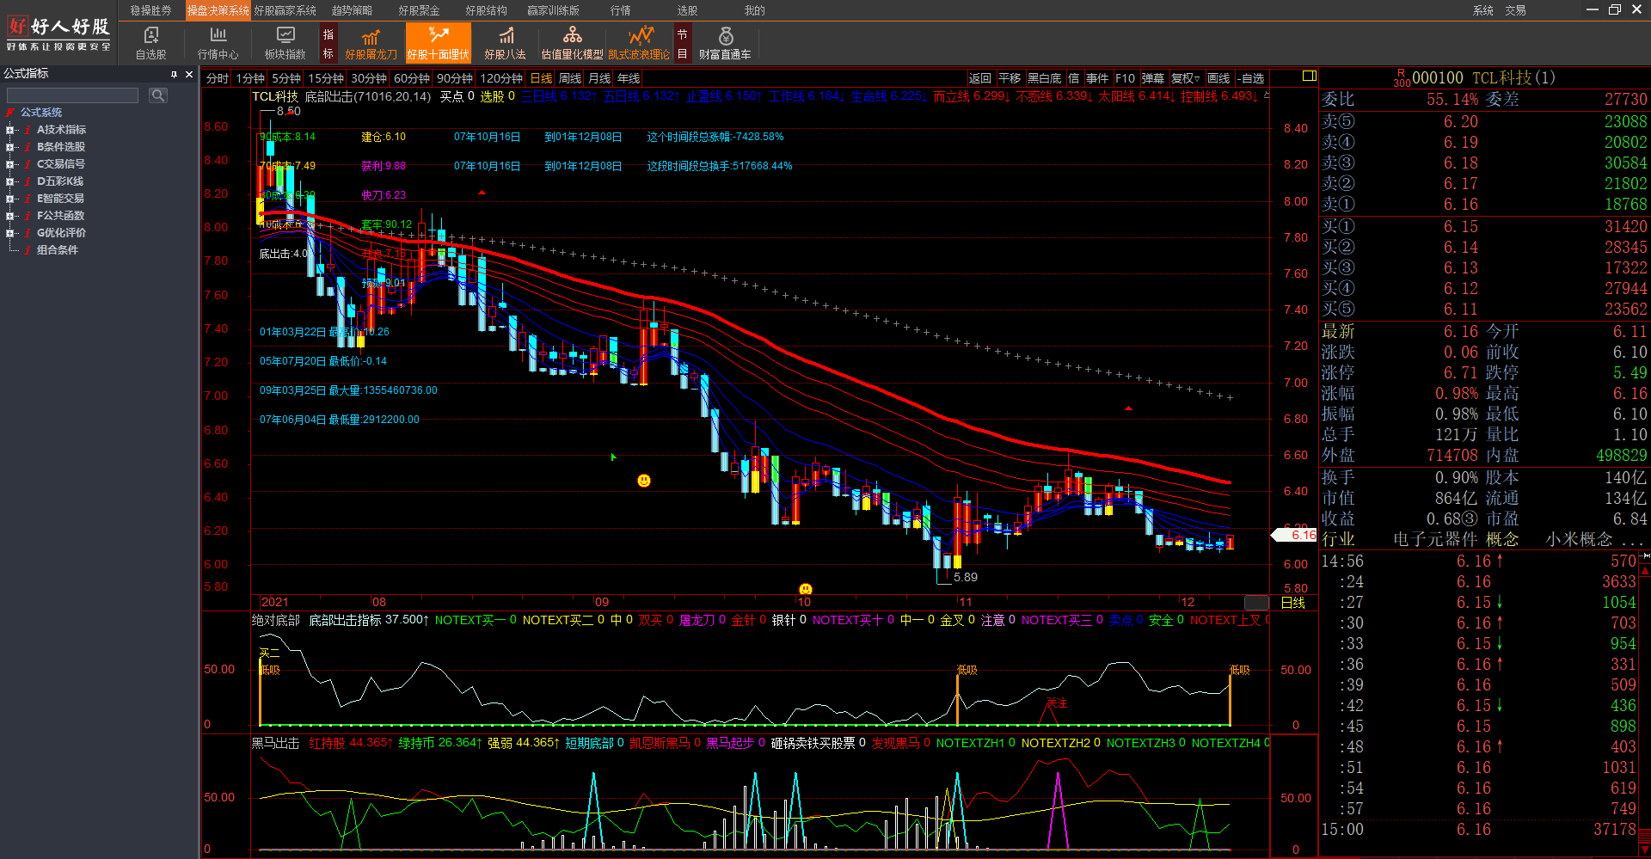This screenshot has height=859, width=1651.
Task: Switch to the 好股赢家系统 tab
Action: (x=285, y=10)
